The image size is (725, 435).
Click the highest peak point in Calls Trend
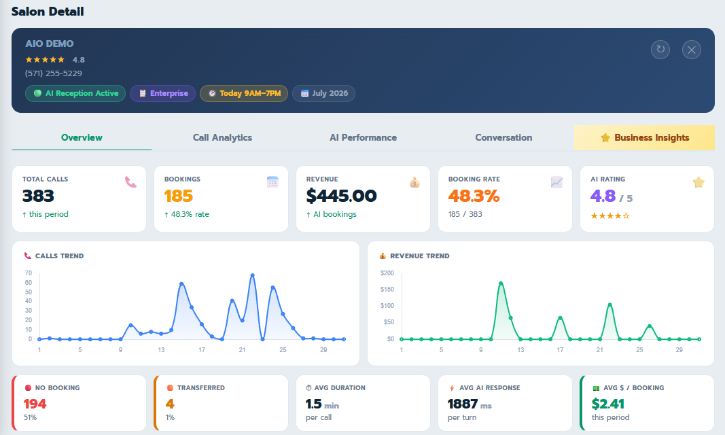pyautogui.click(x=253, y=275)
